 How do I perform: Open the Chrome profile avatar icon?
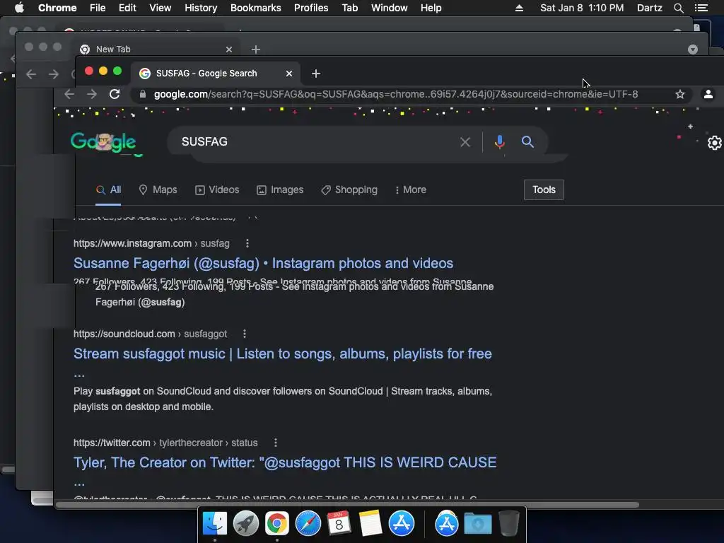[708, 94]
